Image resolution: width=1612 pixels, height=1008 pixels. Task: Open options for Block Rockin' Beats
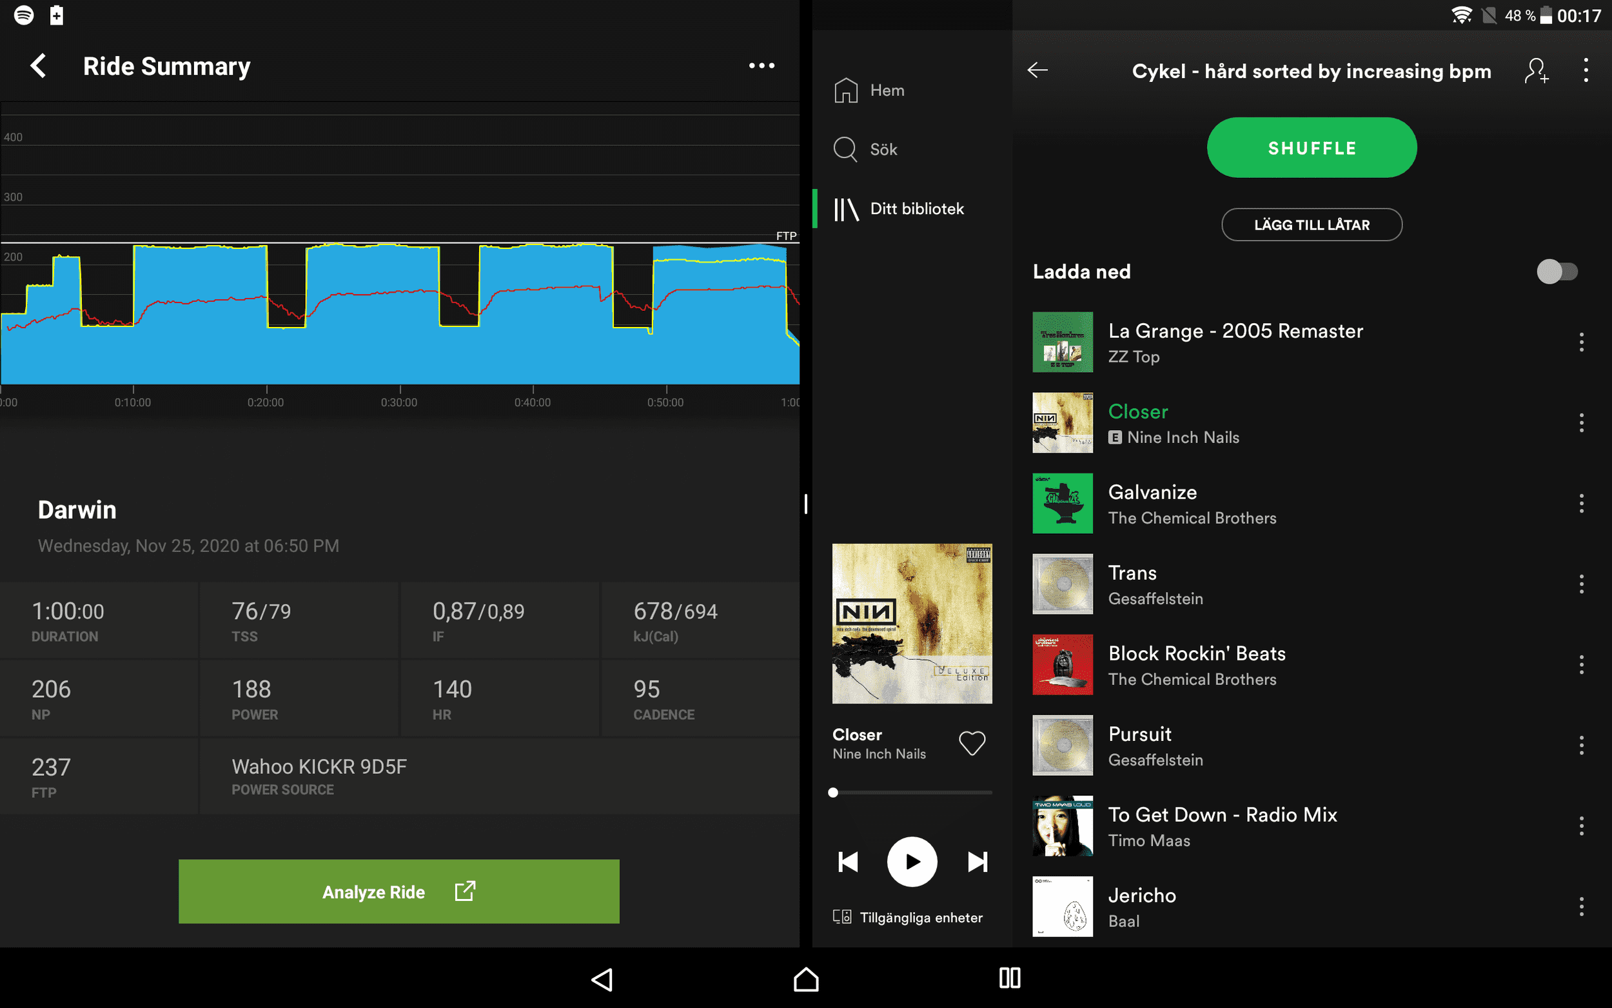coord(1580,665)
